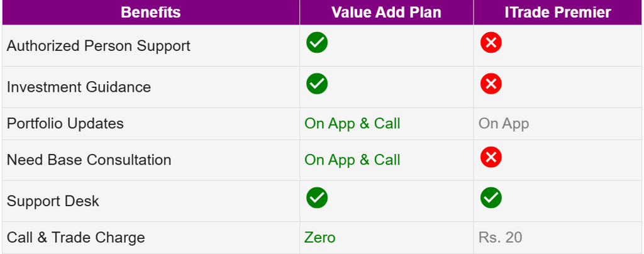
Task: Click Value Add Plan Support Desk checkmark
Action: [317, 198]
